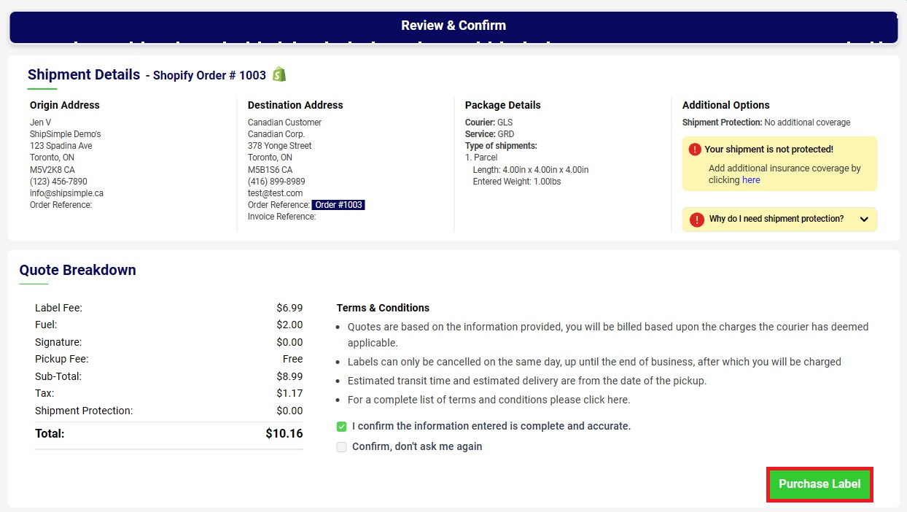Viewport: 907px width, 512px height.
Task: Click the red alert icon beside 'not protected'
Action: coord(695,150)
